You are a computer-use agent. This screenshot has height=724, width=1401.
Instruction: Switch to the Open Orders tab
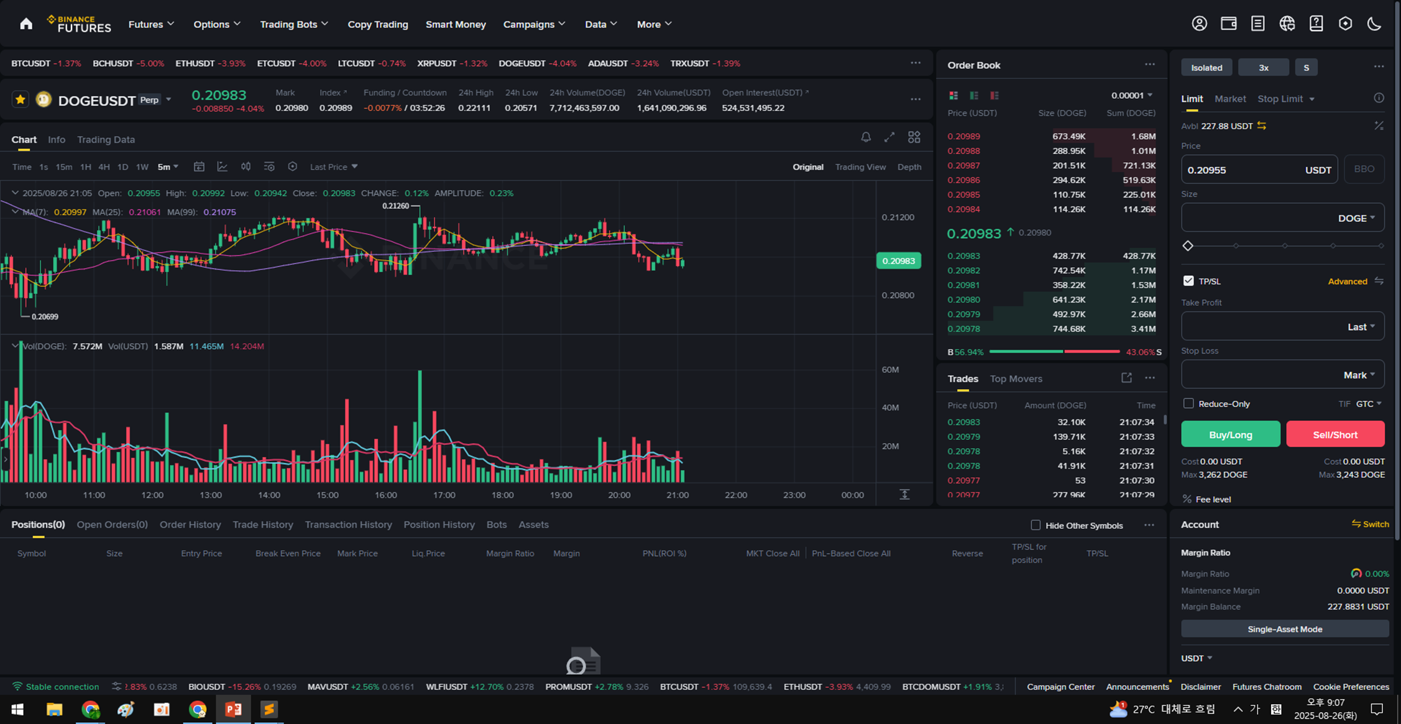112,525
